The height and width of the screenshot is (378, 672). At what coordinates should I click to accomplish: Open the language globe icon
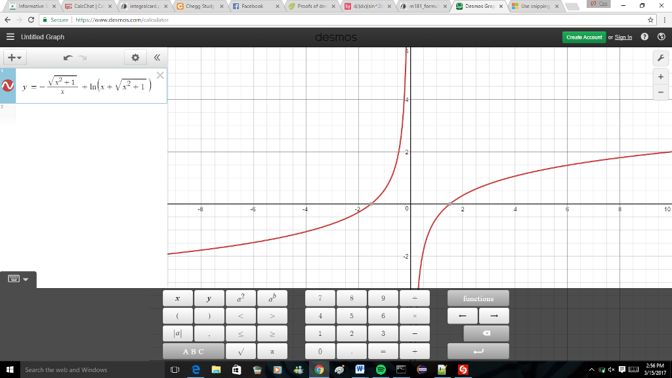pyautogui.click(x=660, y=37)
